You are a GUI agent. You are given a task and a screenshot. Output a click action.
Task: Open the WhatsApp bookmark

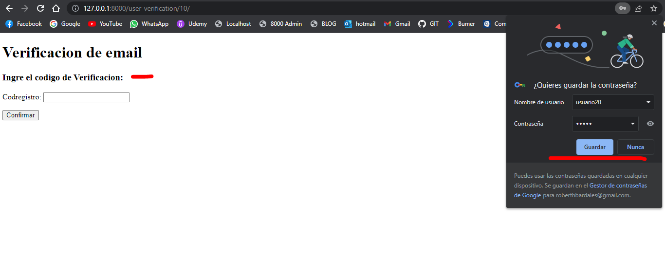pos(149,24)
